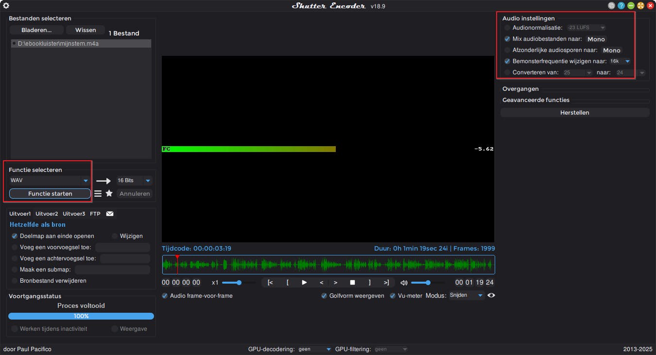Step back one frame with <
Viewport: 656px width, 355px height.
(x=321, y=282)
